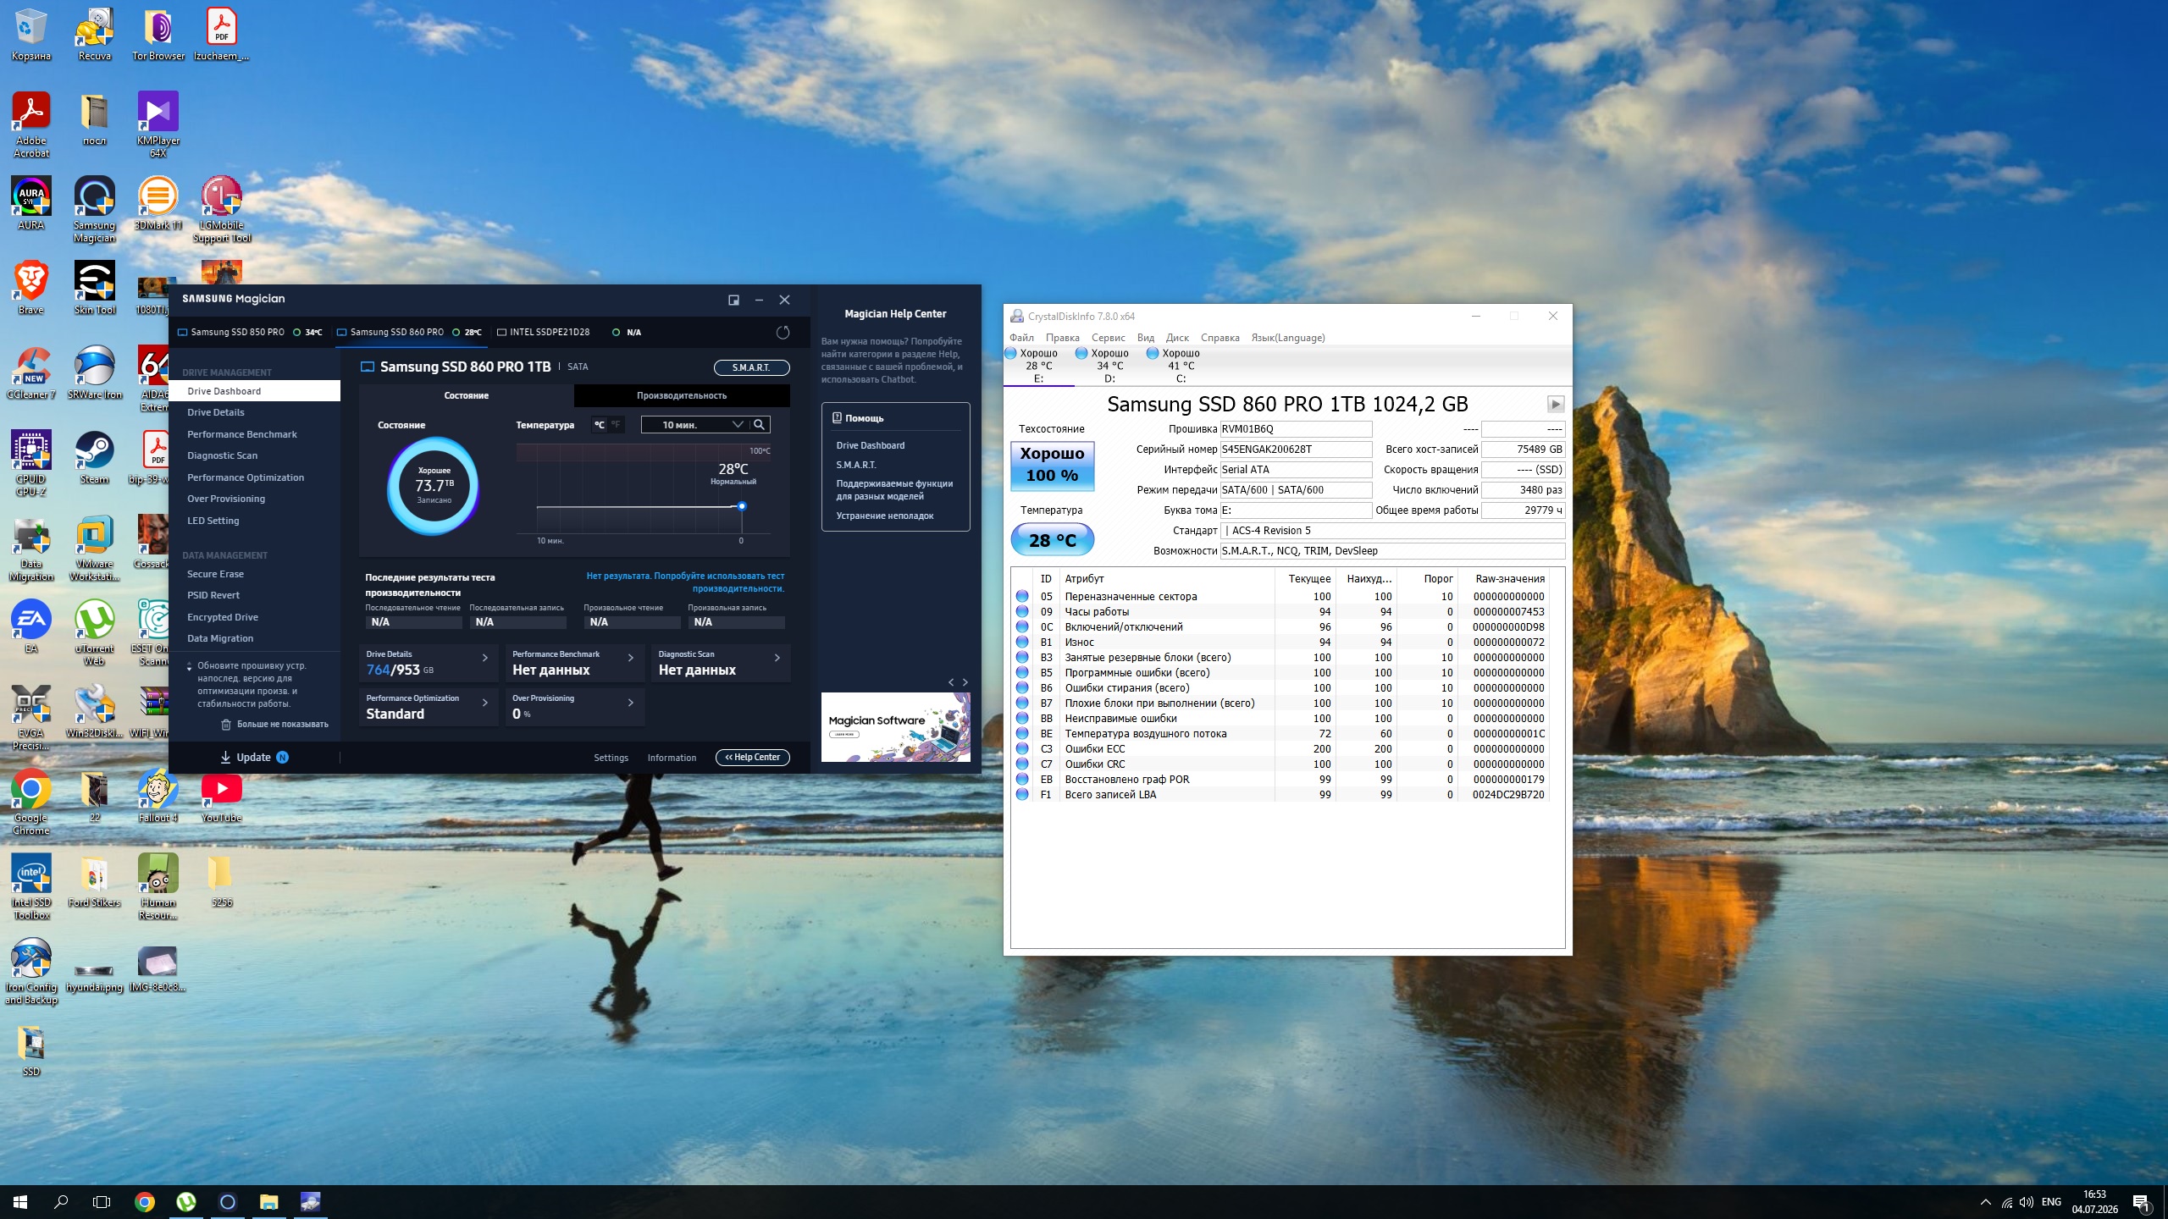Show the previous Help Center banner
This screenshot has width=2168, height=1219.
coord(951,682)
